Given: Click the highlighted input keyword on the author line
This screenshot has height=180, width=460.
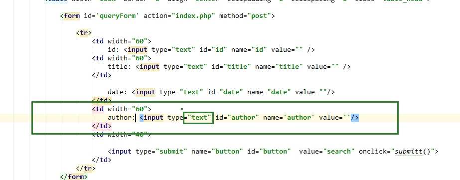Looking at the screenshot, I should pyautogui.click(x=153, y=118).
